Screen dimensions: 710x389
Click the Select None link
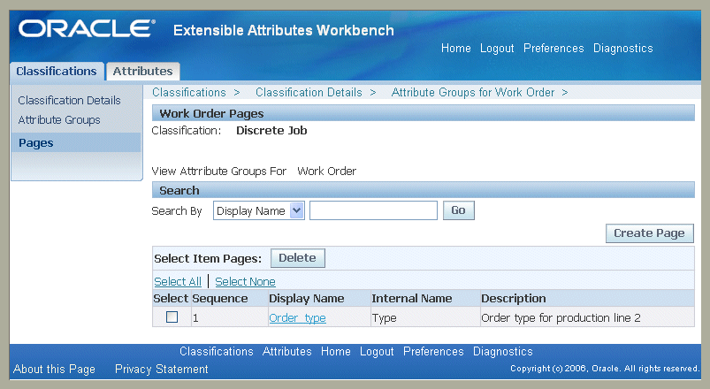[245, 282]
